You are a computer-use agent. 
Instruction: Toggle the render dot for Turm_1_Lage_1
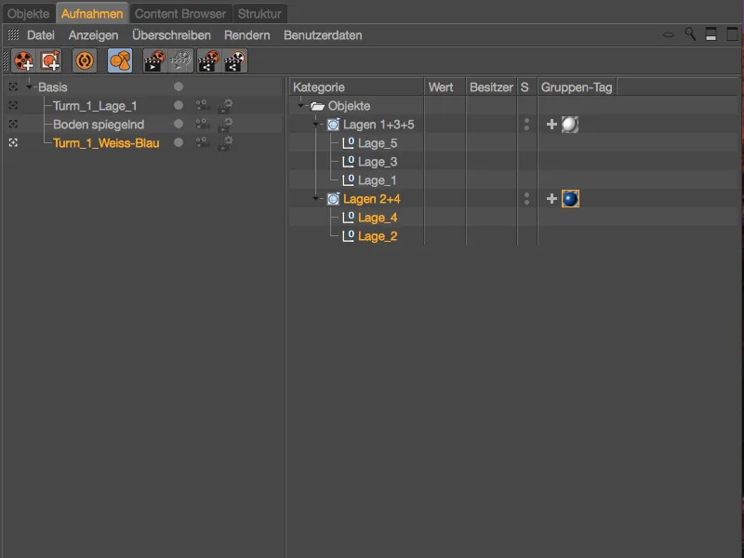[x=179, y=105]
